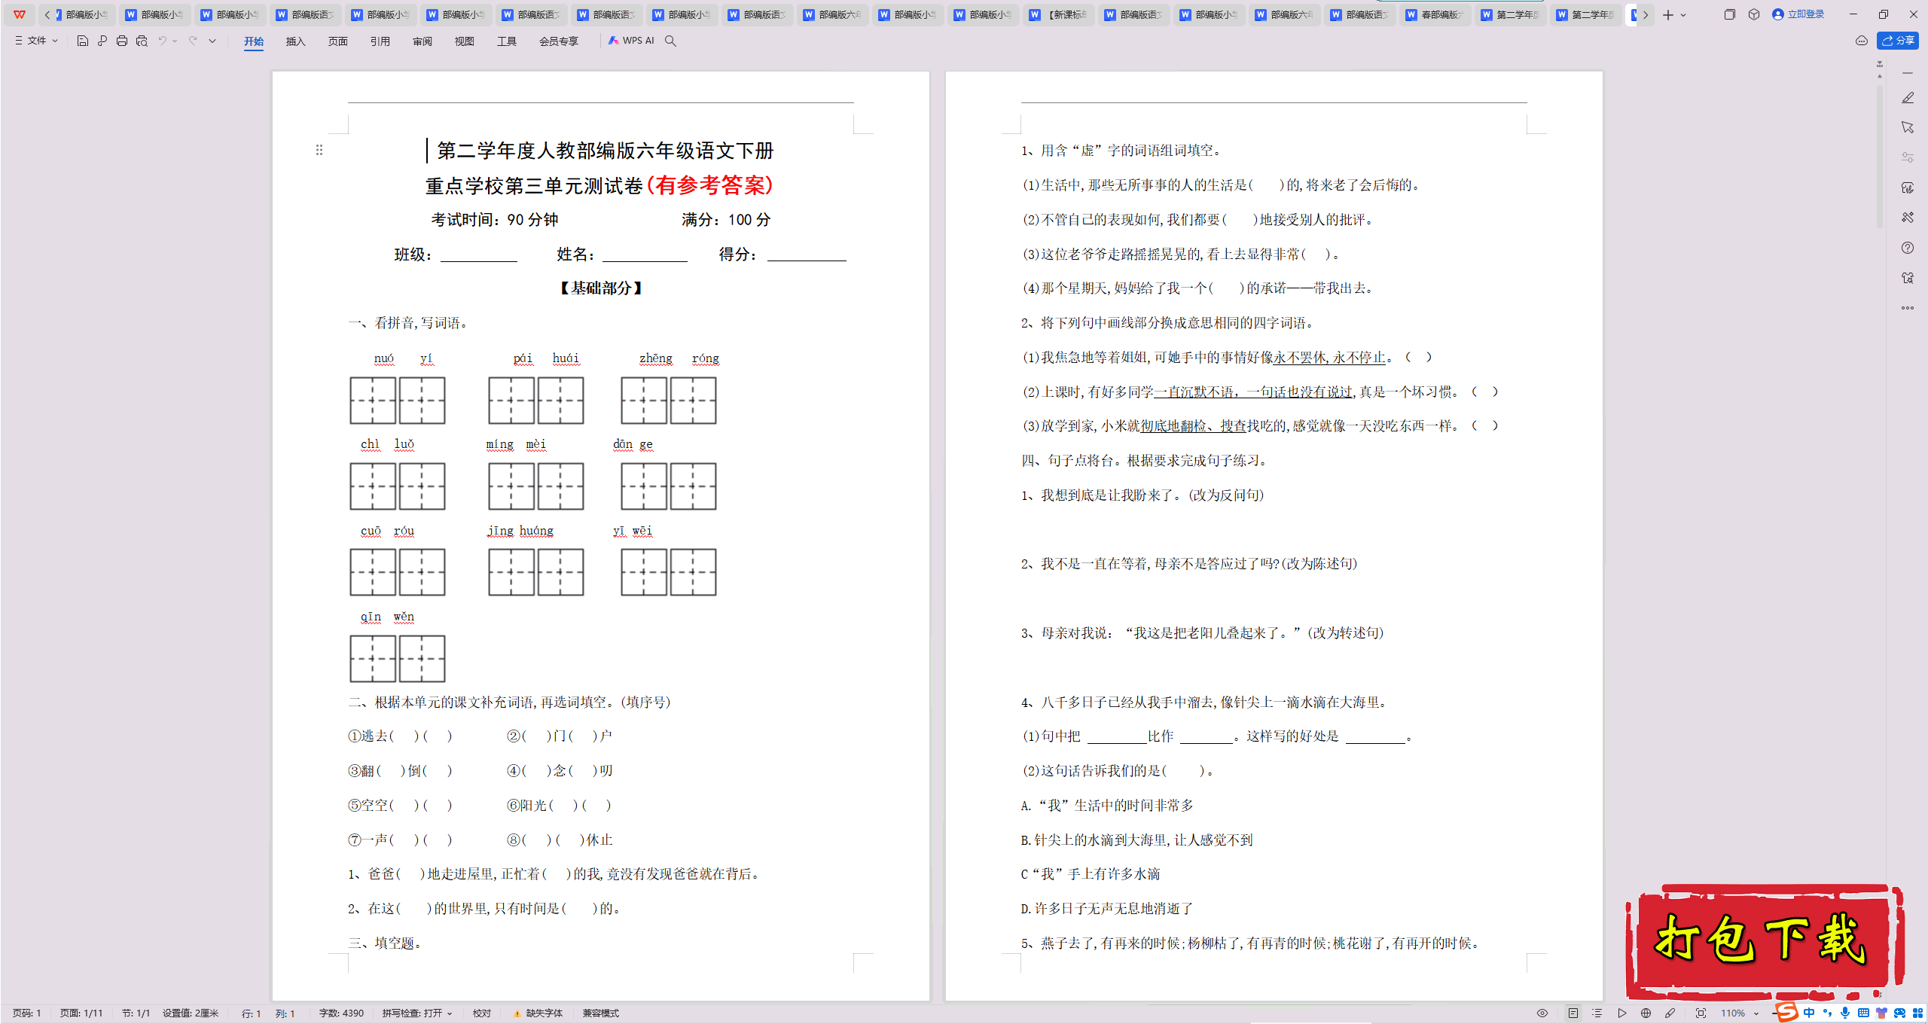Expand the quick access toolbar customize chevron
The width and height of the screenshot is (1928, 1024).
(212, 41)
